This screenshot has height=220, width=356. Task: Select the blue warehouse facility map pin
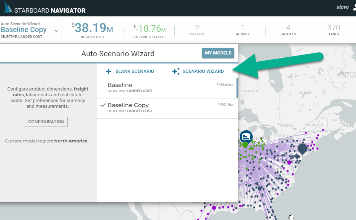(x=246, y=136)
